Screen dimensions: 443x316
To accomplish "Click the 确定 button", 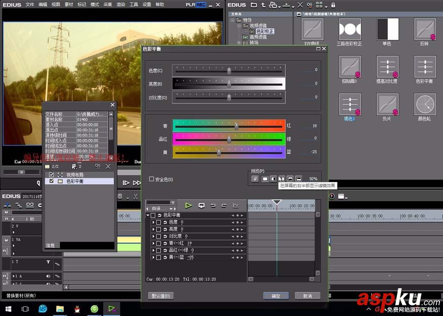I will 276,296.
